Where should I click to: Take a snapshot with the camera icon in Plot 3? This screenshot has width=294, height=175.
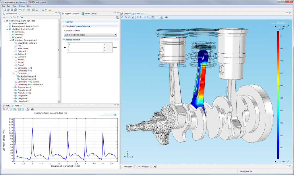point(167,17)
